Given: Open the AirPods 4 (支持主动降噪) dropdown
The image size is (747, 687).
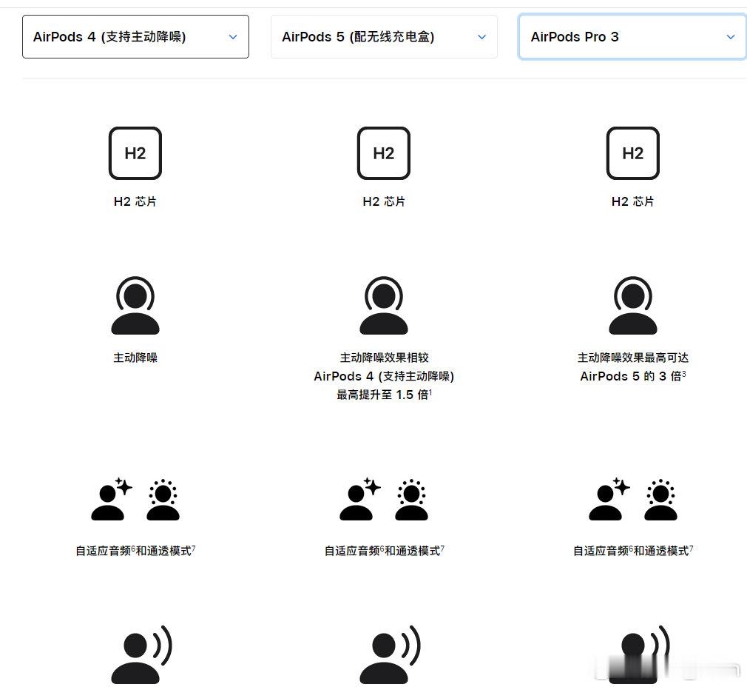Looking at the screenshot, I should [x=135, y=37].
